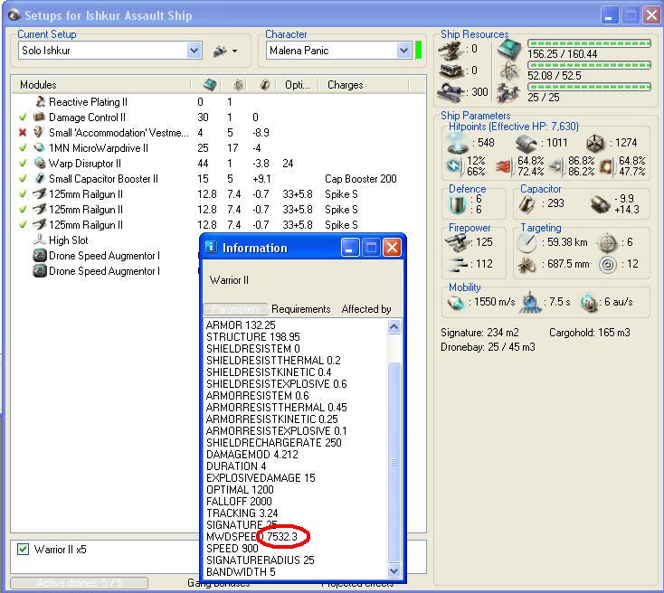The image size is (664, 593).
Task: Toggle 1MN MicroWarpdrive II active checkmark
Action: coord(23,148)
